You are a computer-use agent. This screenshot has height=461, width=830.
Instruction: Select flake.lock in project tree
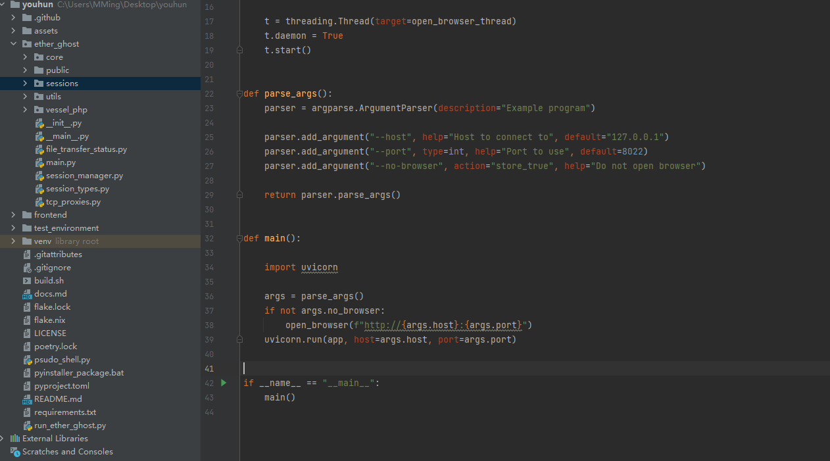tap(52, 307)
